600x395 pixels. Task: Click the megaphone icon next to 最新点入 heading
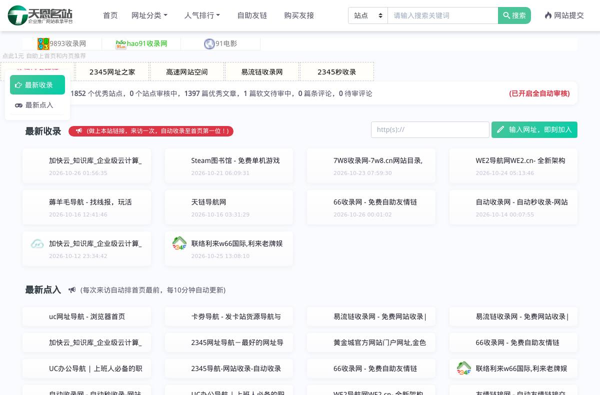tap(72, 290)
